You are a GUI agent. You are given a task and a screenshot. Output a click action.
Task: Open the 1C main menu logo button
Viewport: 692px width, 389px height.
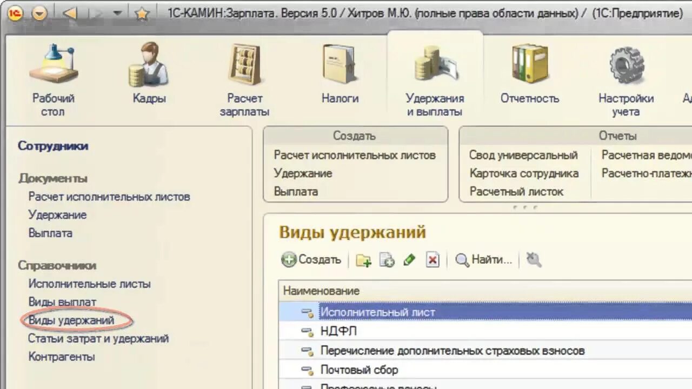(x=15, y=13)
